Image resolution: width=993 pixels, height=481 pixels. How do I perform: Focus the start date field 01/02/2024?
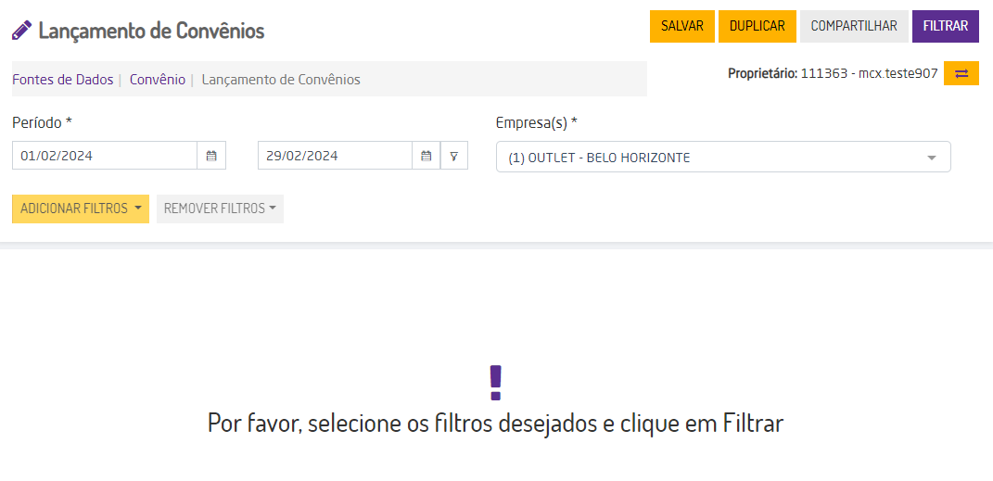(105, 156)
